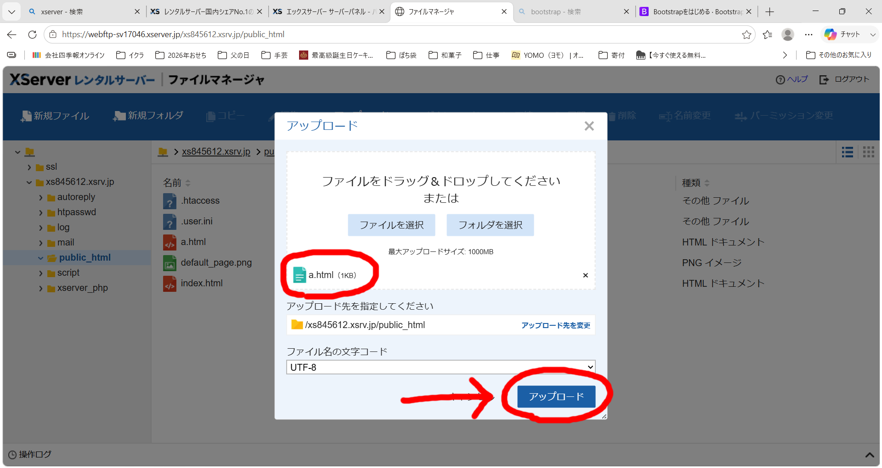882x468 pixels.
Task: Click the browser refresh icon
Action: click(32, 34)
